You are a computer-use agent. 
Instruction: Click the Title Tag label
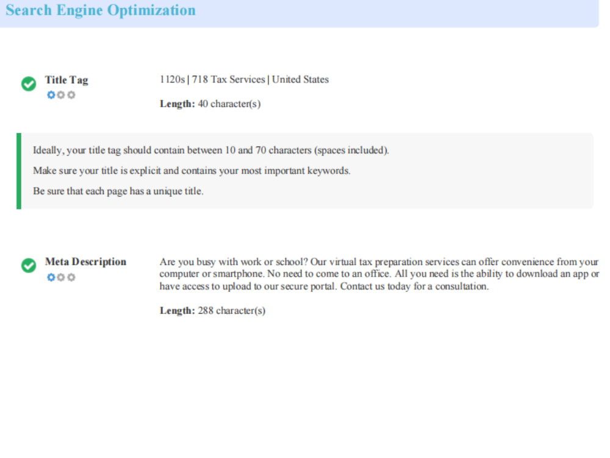click(x=66, y=80)
